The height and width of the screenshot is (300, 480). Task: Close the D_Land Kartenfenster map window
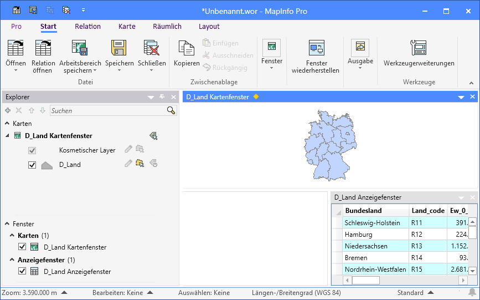pyautogui.click(x=472, y=96)
